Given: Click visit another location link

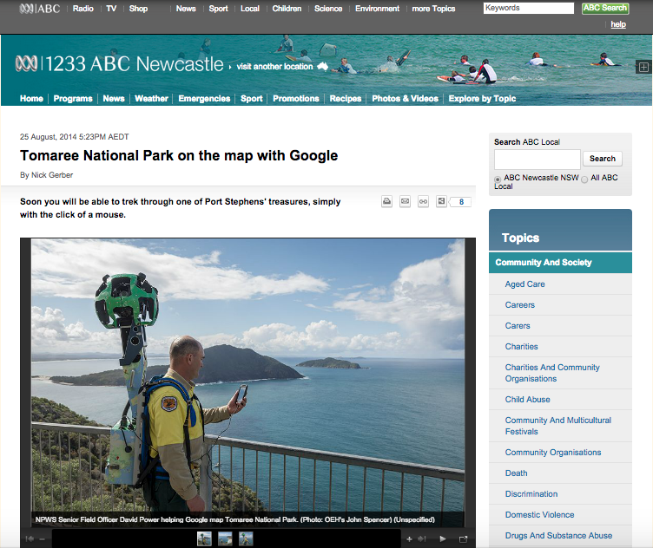Looking at the screenshot, I should point(274,67).
